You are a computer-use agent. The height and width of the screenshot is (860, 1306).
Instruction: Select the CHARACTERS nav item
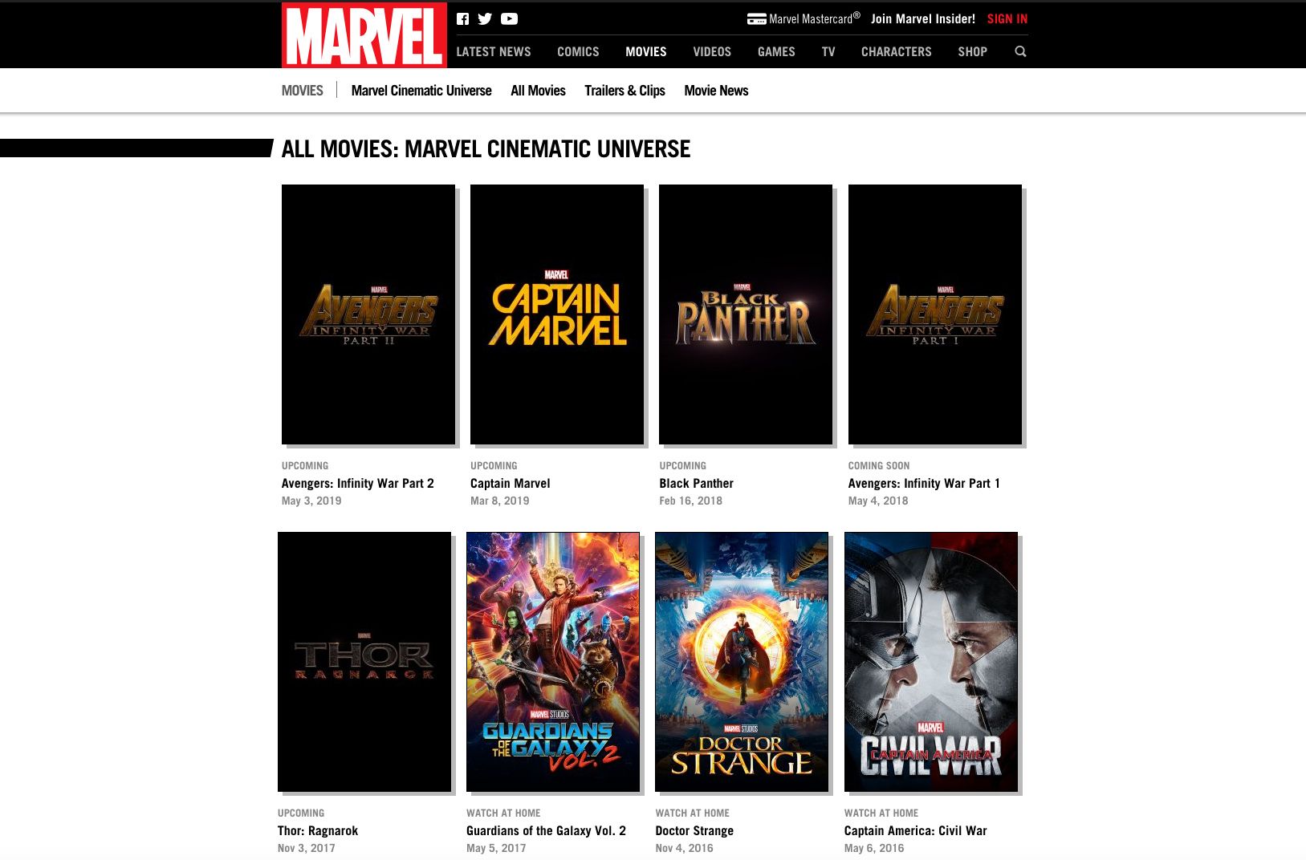click(896, 51)
